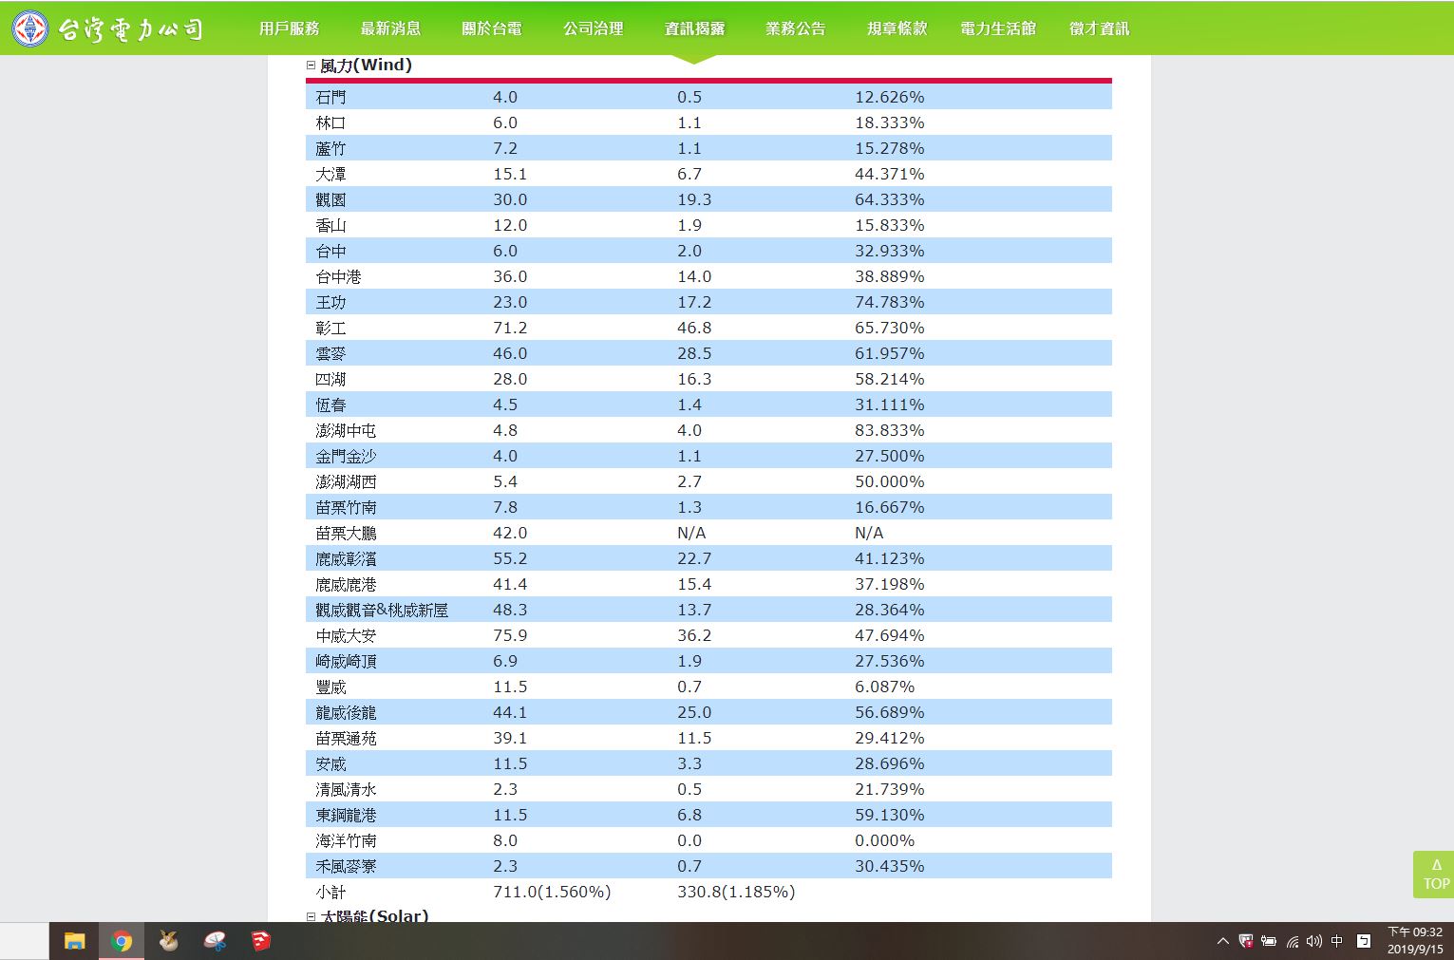
Task: Select the 豐威 row name
Action: (x=330, y=687)
